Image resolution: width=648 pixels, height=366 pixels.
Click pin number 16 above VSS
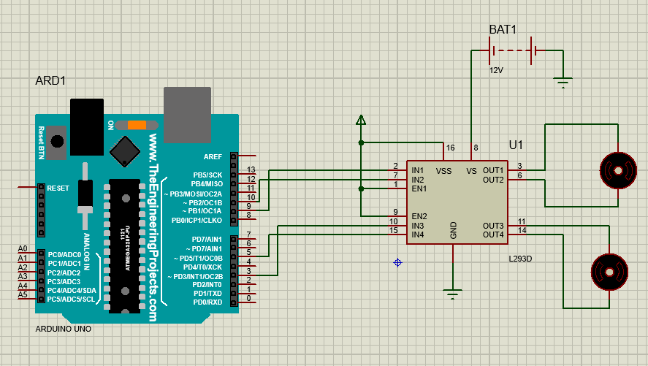(x=451, y=148)
